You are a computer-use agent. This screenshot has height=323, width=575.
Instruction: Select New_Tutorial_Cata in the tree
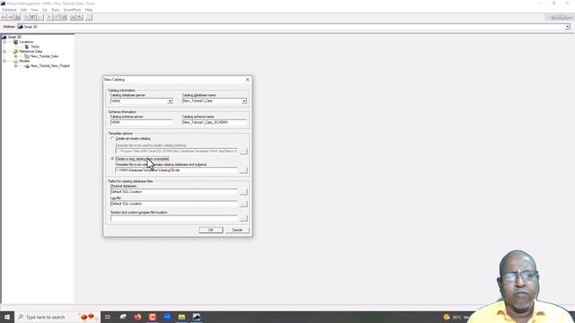(44, 56)
